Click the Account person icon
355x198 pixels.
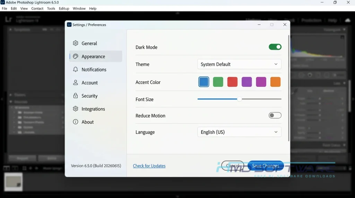75,82
